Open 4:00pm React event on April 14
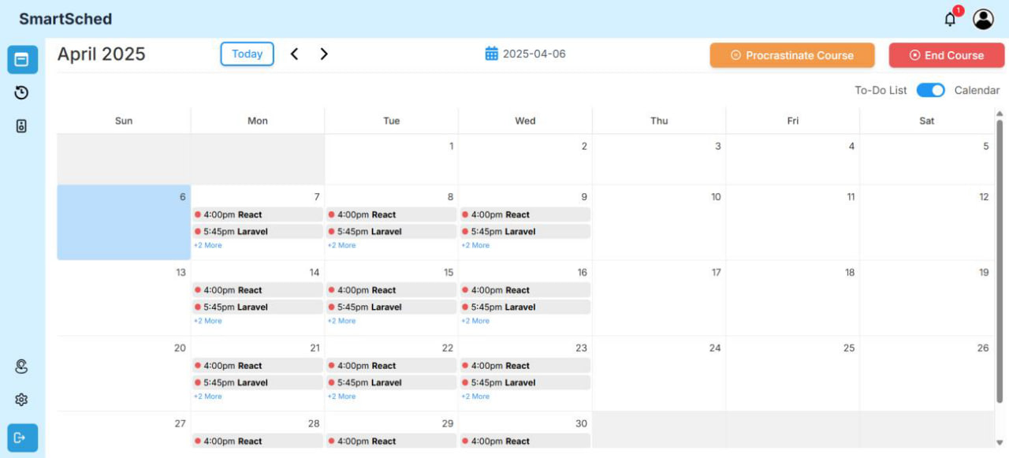1009x458 pixels. click(x=258, y=290)
